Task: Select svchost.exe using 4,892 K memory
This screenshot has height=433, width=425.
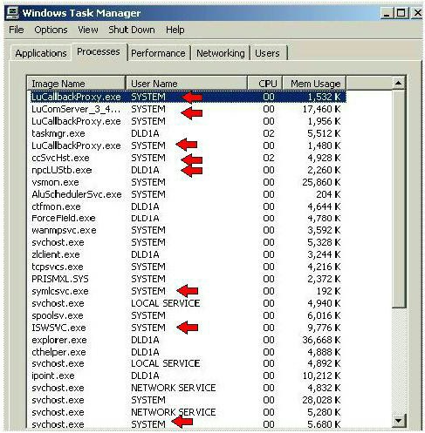Action: pyautogui.click(x=186, y=363)
